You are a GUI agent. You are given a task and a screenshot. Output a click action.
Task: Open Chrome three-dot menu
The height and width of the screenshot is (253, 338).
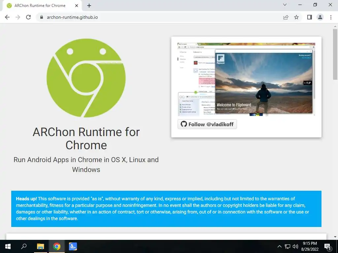click(331, 17)
